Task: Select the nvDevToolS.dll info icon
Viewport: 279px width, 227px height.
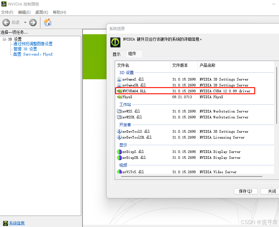Action: 119,131
